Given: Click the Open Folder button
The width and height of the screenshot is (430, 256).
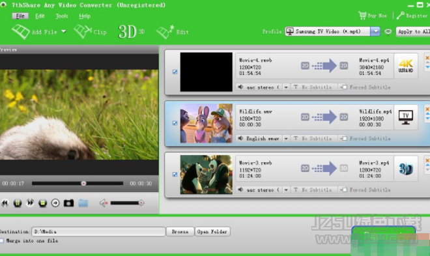Looking at the screenshot, I should point(212,232).
